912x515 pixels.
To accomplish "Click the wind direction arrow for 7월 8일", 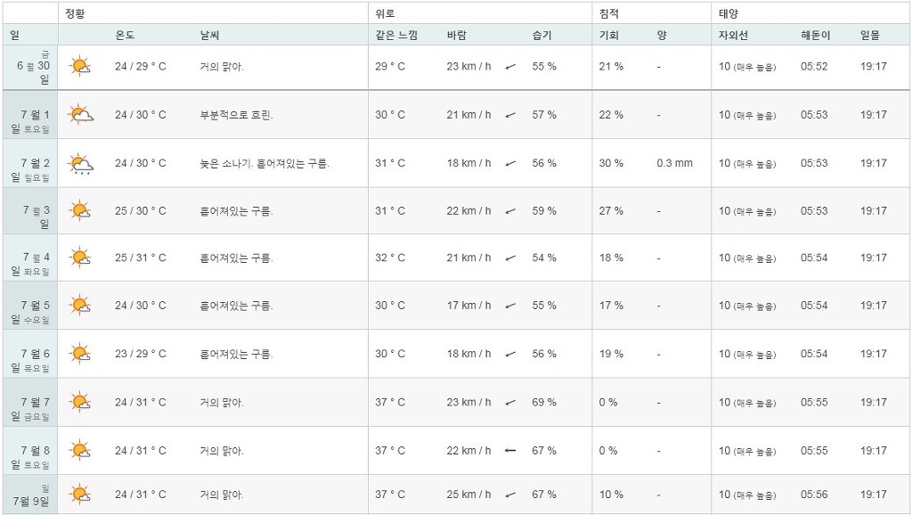I will click(510, 451).
